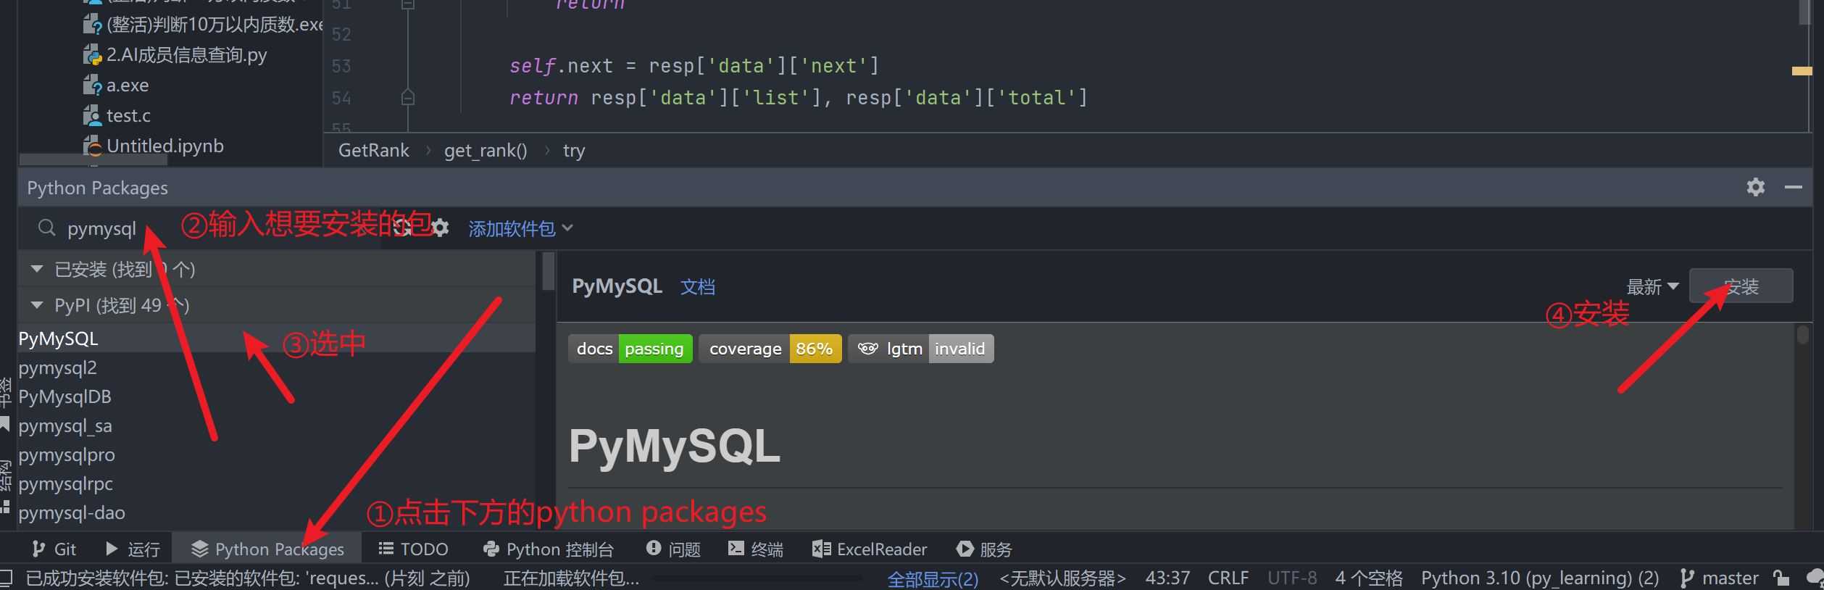Switch to the Python Packages tab
Image resolution: width=1824 pixels, height=590 pixels.
(267, 549)
